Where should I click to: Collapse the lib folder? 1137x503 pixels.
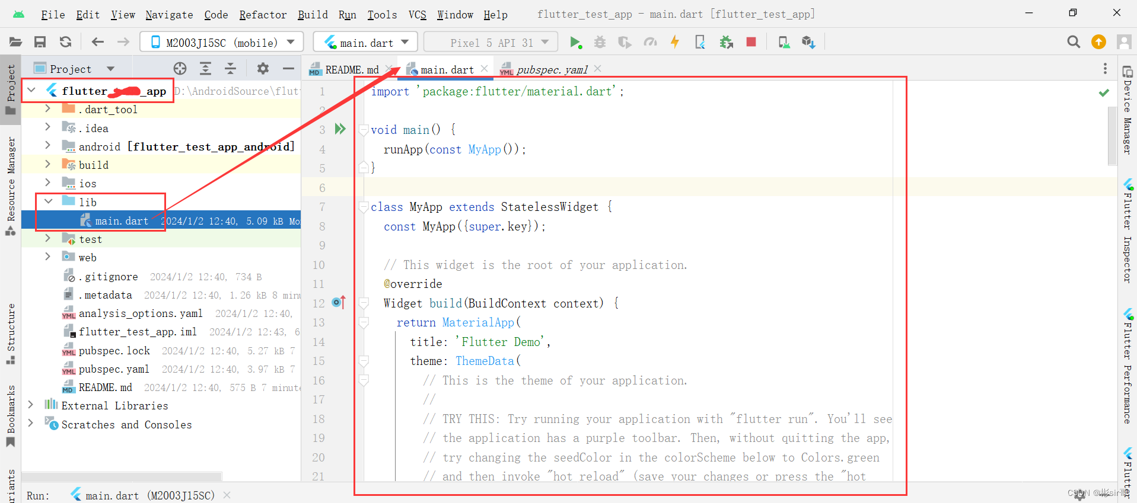pyautogui.click(x=48, y=202)
